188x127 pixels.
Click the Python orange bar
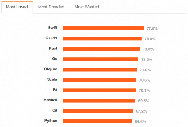[98, 121]
